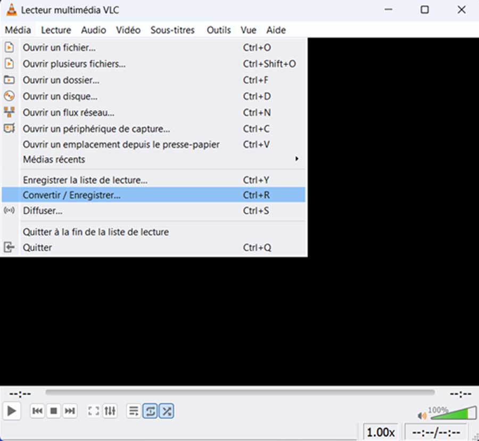Screen dimensions: 479x441
Task: Toggle the loop repeat mode
Action: coord(150,411)
